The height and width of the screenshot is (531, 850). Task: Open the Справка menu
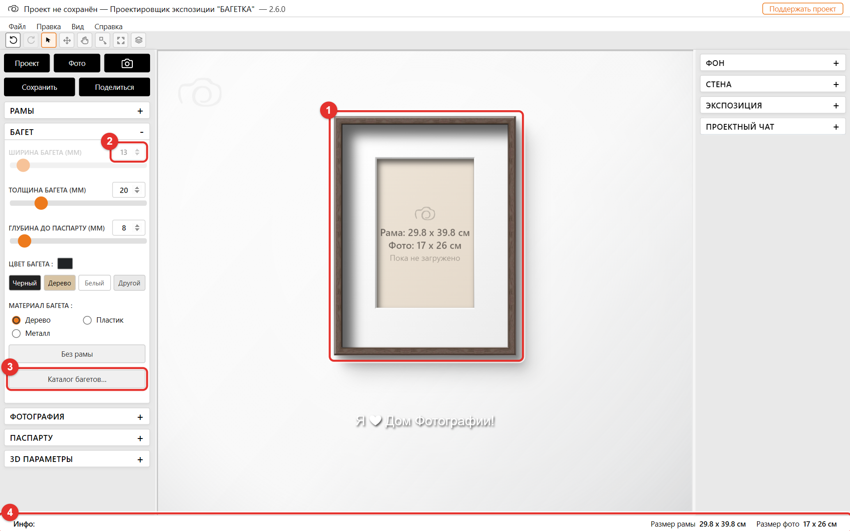(x=108, y=27)
